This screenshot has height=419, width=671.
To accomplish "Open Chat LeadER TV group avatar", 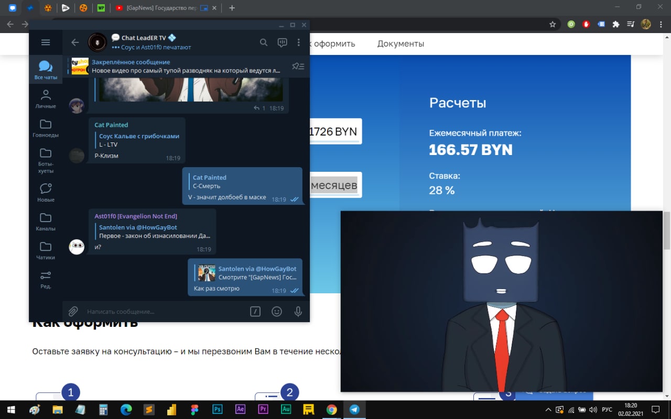I will pos(98,42).
